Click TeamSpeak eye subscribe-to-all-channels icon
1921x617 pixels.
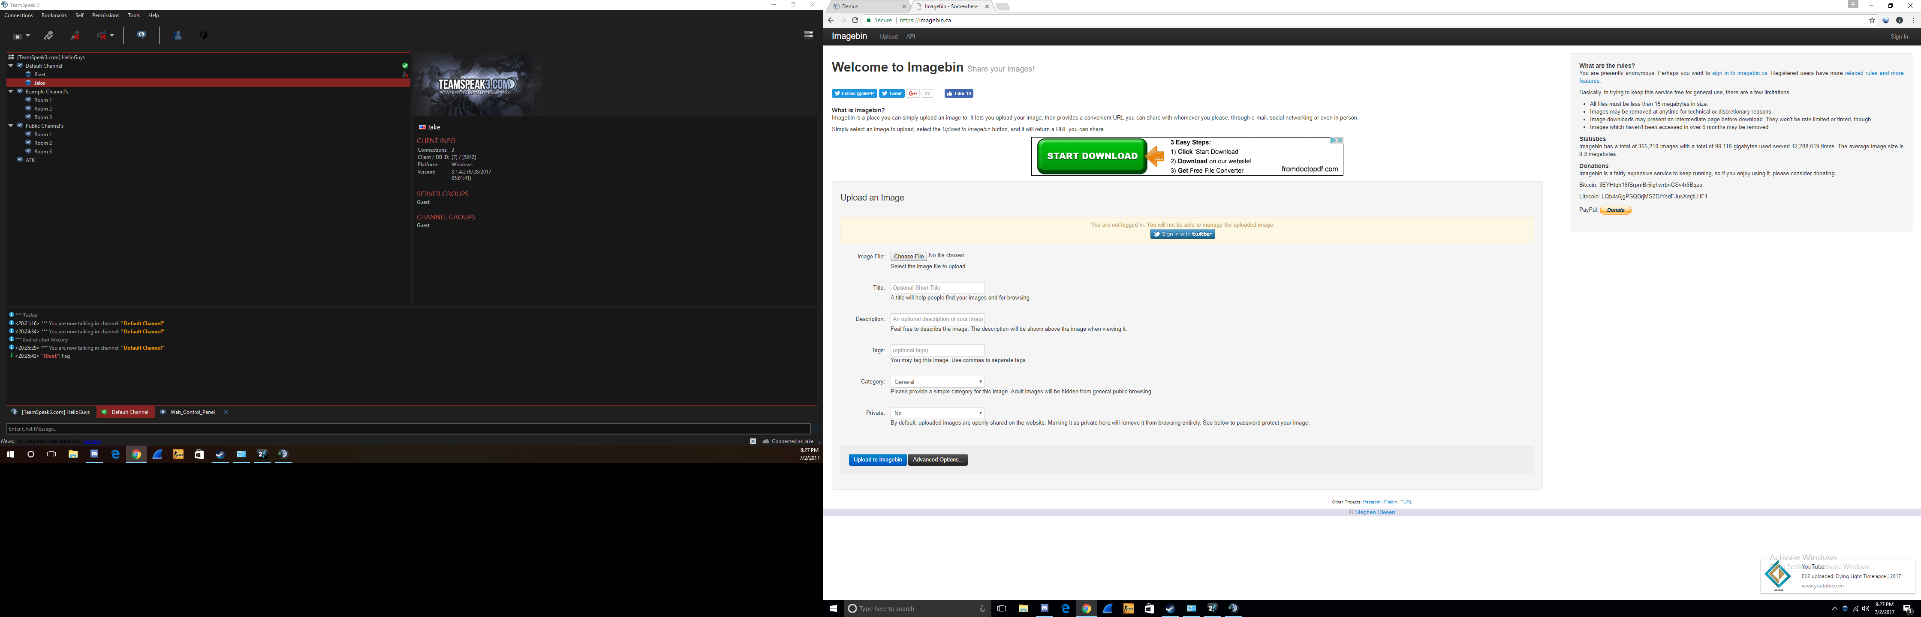(x=141, y=35)
